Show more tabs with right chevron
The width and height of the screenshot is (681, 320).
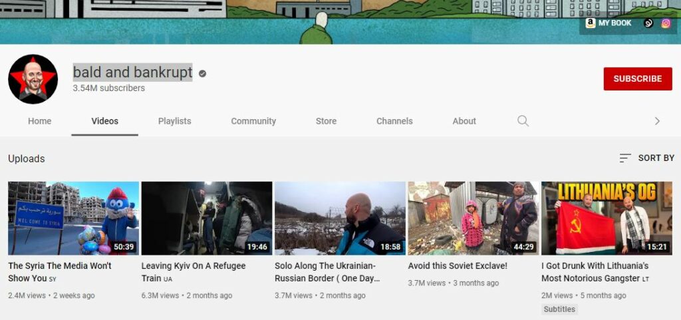657,121
